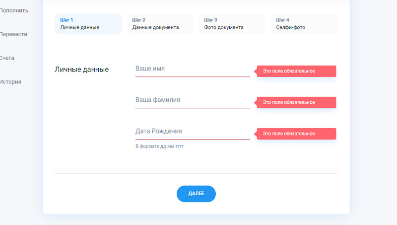
Task: Open the Счета section
Action: 7,58
